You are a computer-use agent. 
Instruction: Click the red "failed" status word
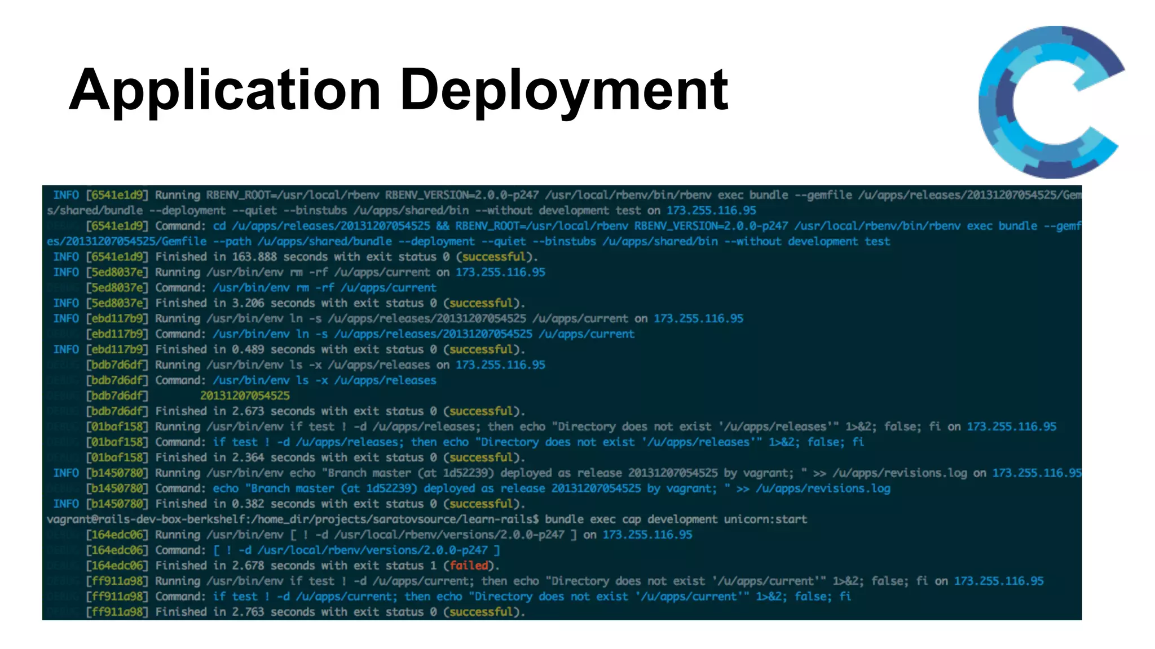(x=469, y=566)
